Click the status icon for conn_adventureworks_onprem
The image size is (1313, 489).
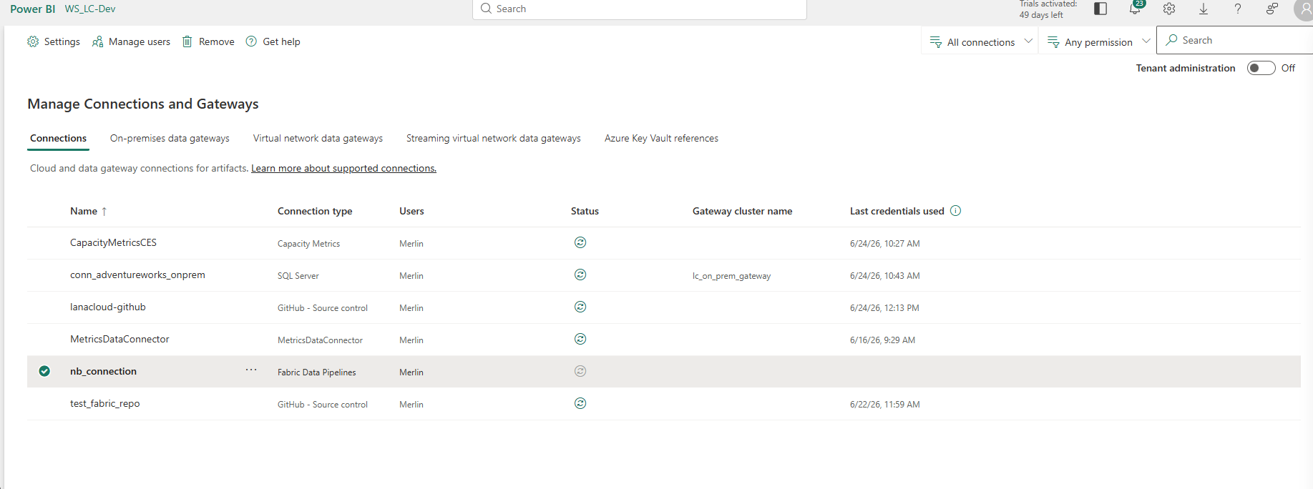coord(580,275)
